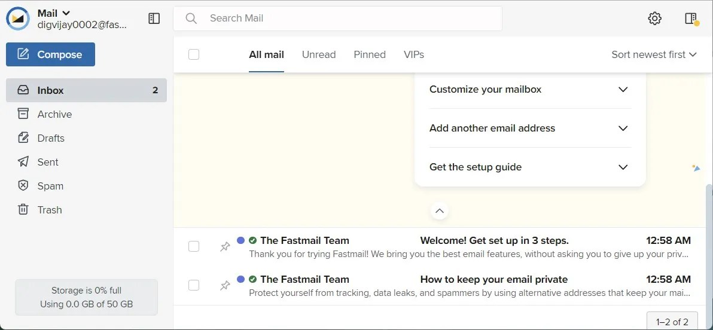The width and height of the screenshot is (713, 330).
Task: Switch to the VIPs tab
Action: 414,54
